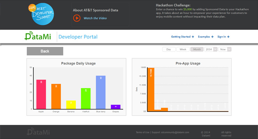
Task: Click plus icon next to Examples
Action: click(212, 37)
